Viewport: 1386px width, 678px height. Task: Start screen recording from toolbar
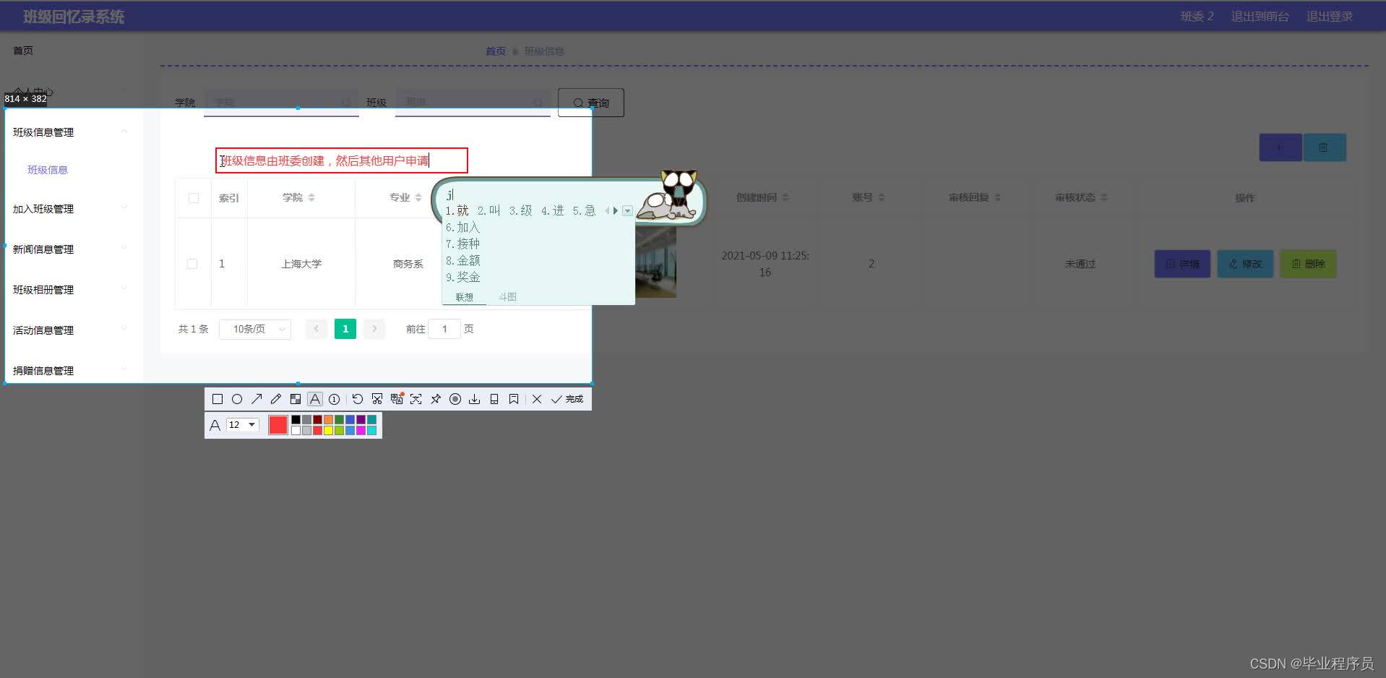[x=455, y=399]
